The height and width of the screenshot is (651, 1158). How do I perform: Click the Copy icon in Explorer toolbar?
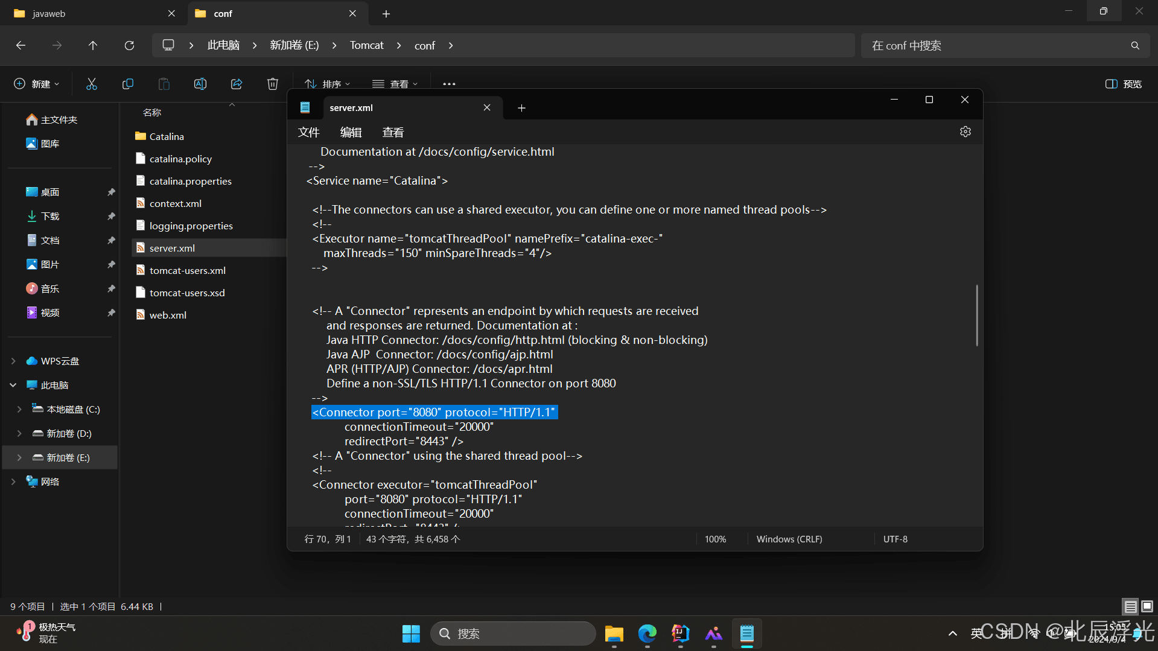click(x=128, y=84)
